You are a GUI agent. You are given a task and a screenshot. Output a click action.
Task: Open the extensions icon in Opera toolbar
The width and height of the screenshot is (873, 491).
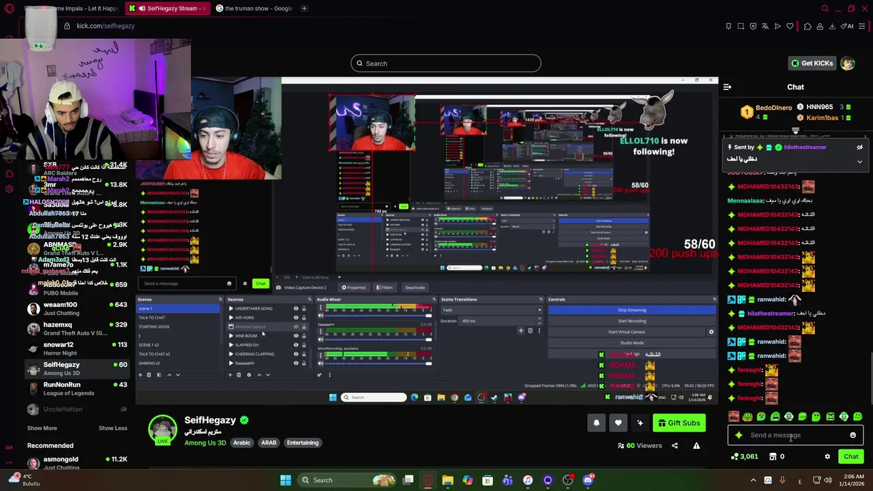click(x=808, y=26)
